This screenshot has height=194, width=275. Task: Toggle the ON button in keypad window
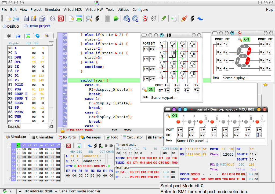[151, 90]
